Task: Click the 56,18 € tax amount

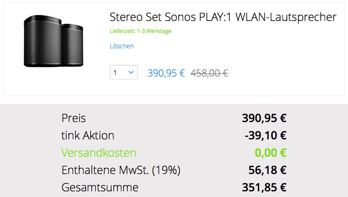Action: tap(267, 170)
